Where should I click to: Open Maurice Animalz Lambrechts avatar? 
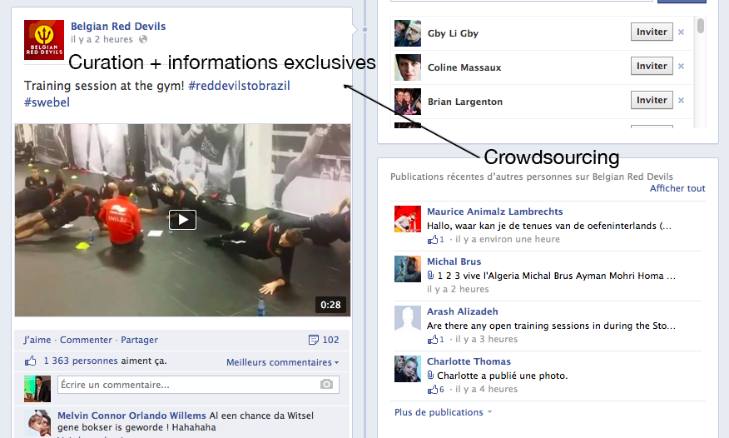(x=408, y=219)
